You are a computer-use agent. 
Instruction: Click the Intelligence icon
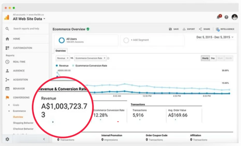[217, 29]
